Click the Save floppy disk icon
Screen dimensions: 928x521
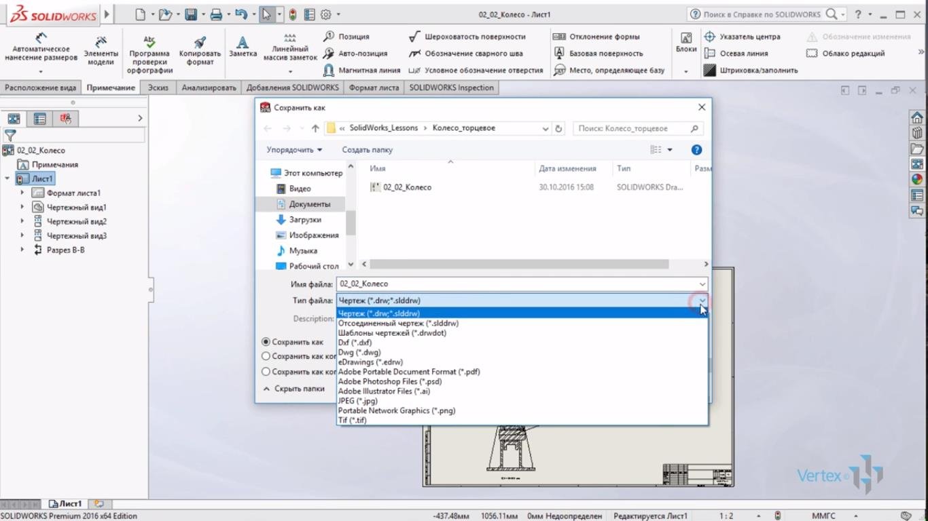191,14
